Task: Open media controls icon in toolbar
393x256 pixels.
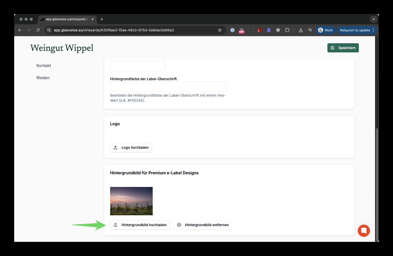Action: click(x=310, y=30)
